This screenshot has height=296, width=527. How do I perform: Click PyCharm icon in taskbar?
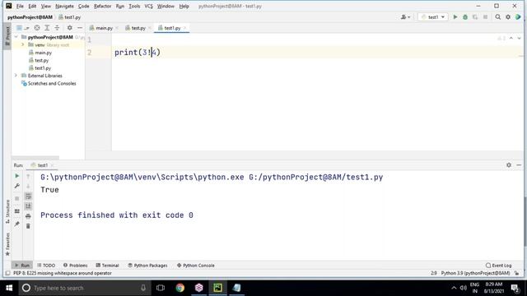pyautogui.click(x=217, y=288)
